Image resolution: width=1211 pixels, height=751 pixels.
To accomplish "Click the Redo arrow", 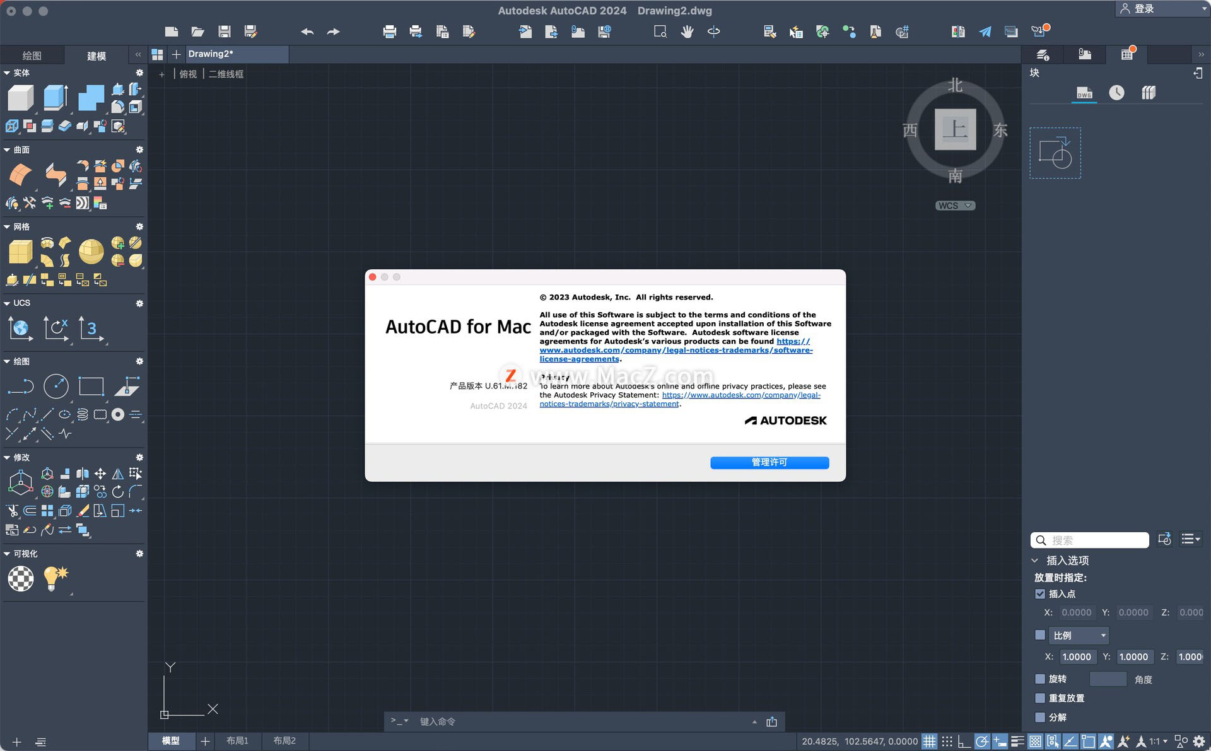I will [333, 32].
